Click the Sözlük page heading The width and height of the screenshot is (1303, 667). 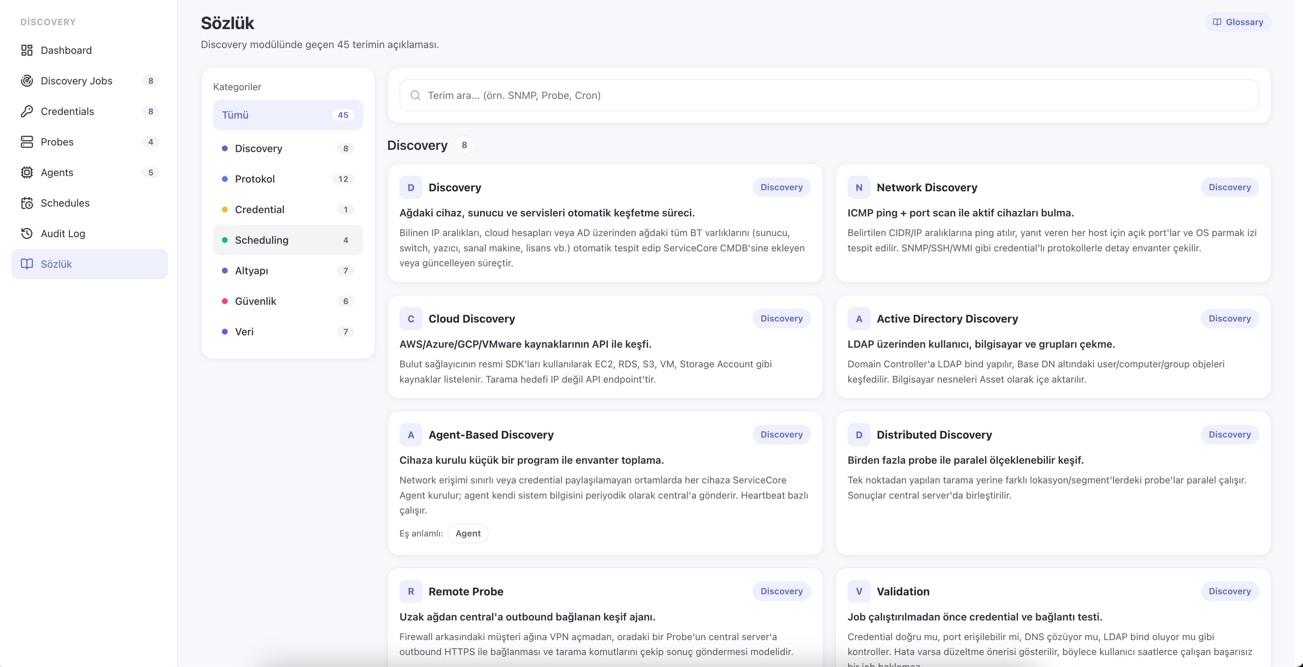227,23
